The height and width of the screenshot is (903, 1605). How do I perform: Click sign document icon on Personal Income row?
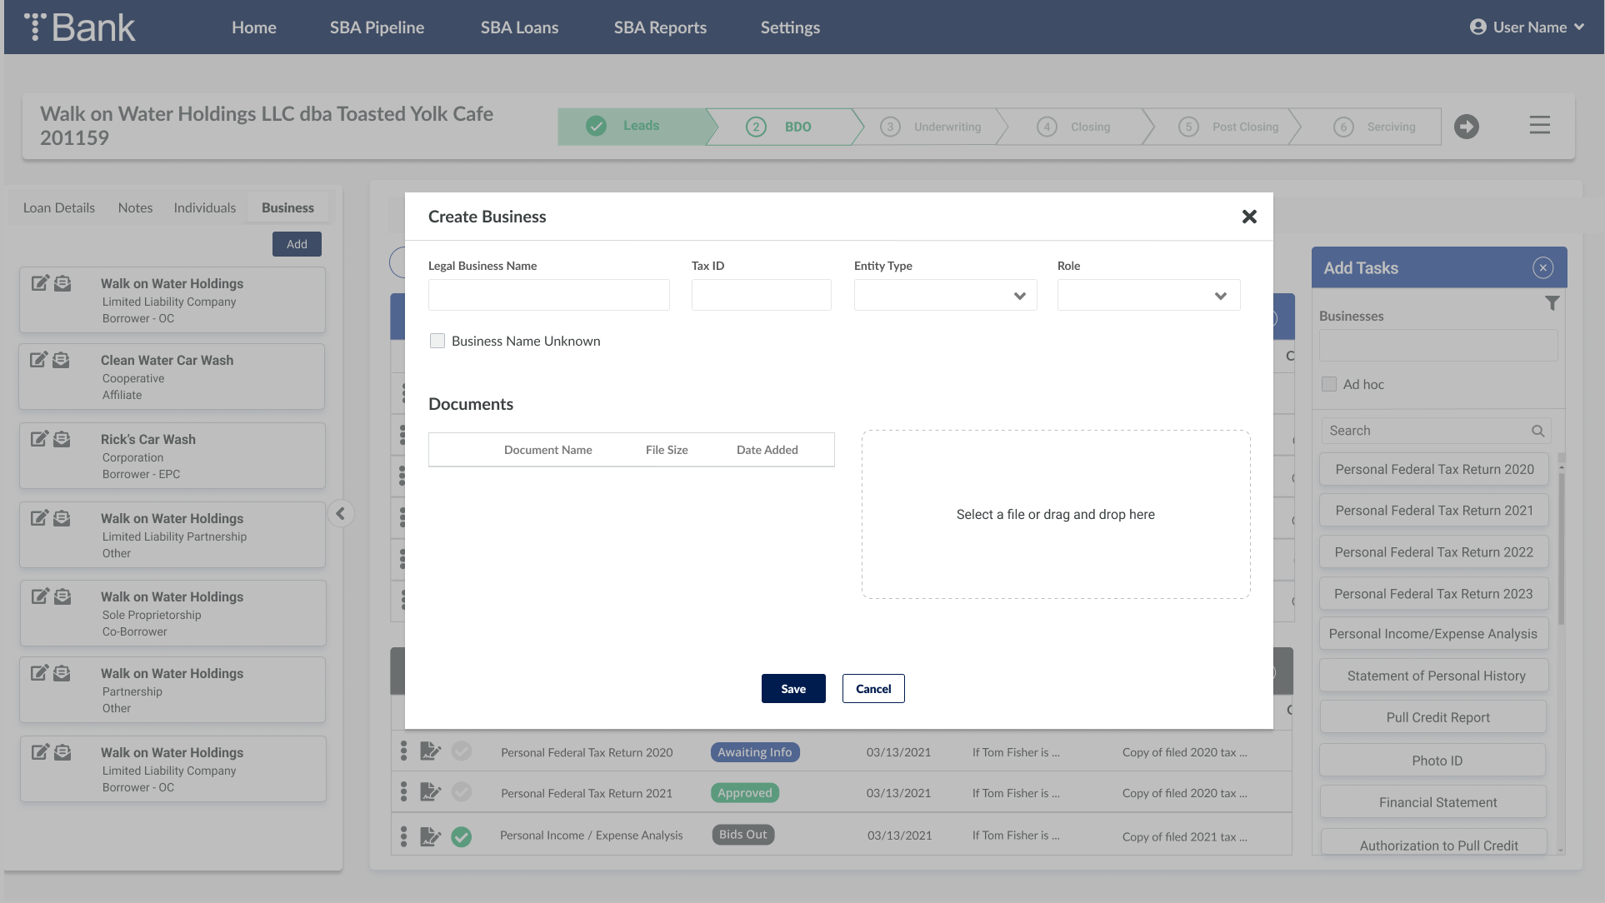pos(430,836)
